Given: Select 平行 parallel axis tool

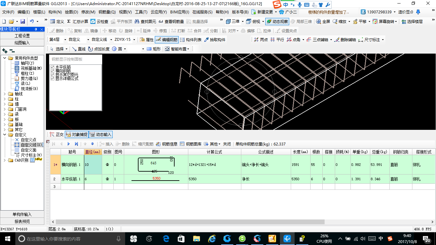Looking at the screenshot, I should click(277, 40).
